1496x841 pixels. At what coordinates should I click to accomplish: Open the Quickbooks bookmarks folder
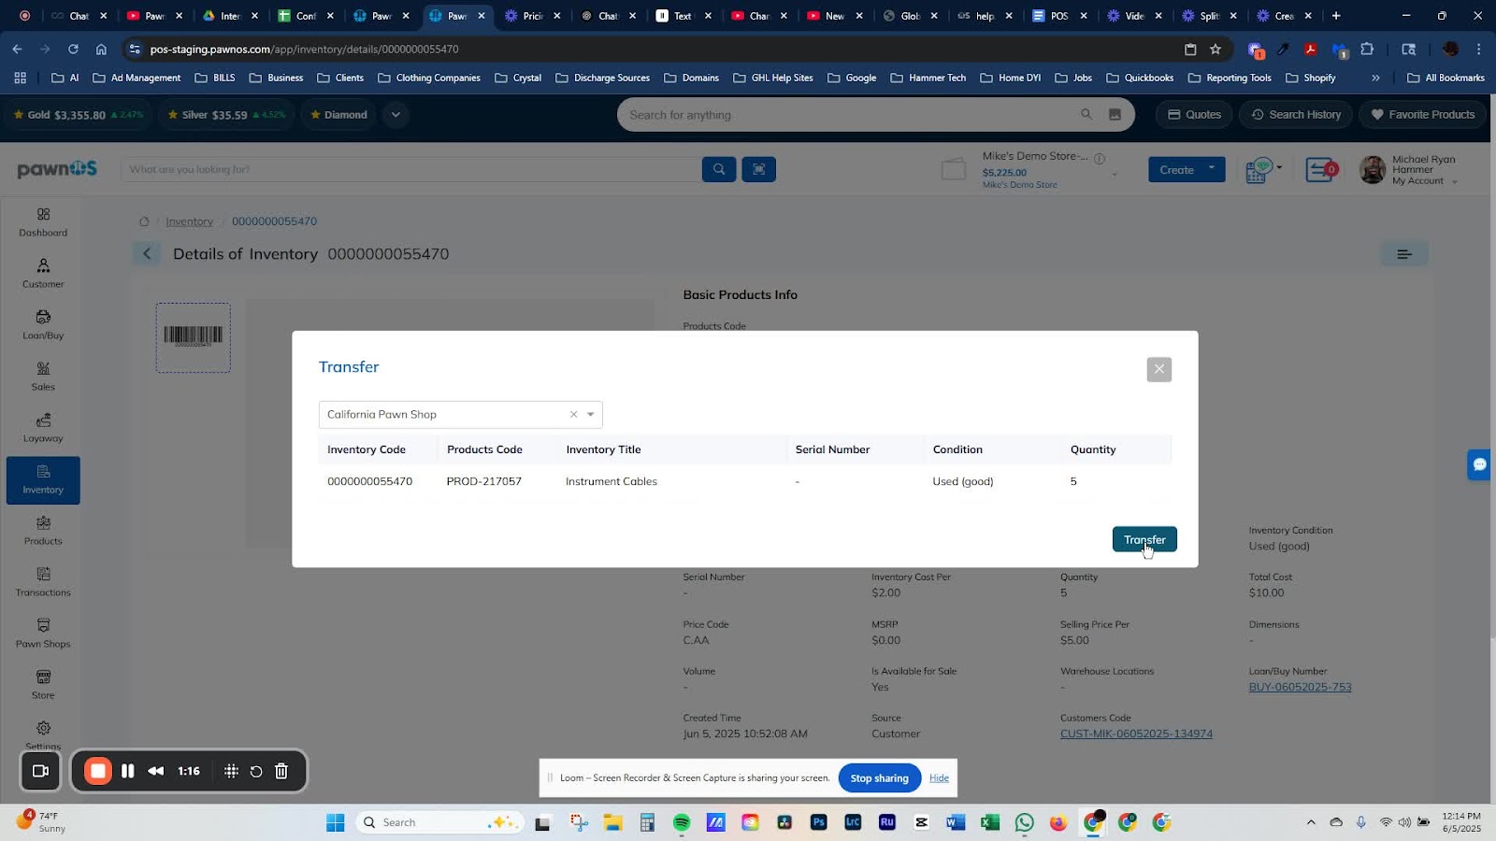pyautogui.click(x=1139, y=78)
